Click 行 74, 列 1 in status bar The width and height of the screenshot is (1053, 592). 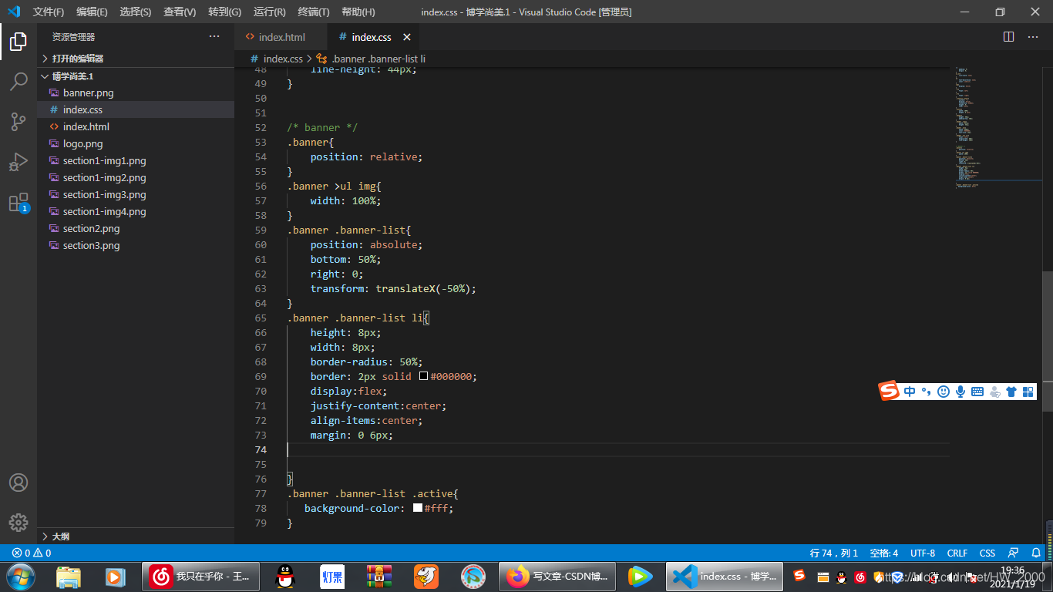click(834, 553)
